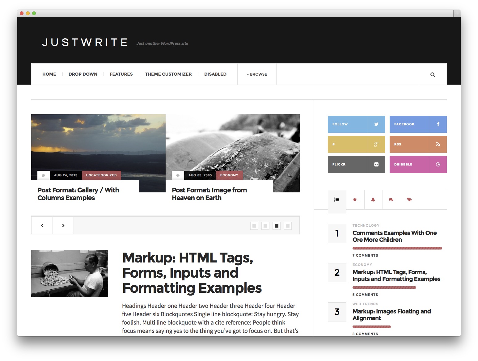
Task: Click the comments progress bar under Comments Examples post
Action: [x=397, y=248]
